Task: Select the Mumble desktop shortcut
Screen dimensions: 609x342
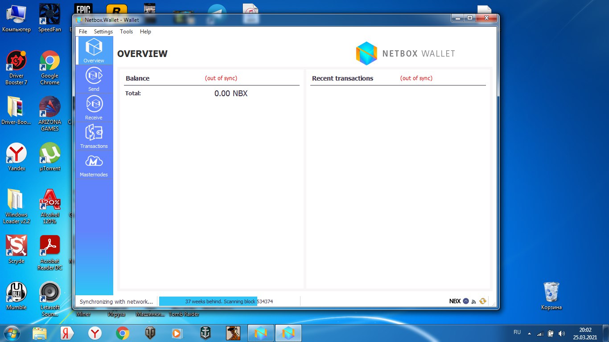Action: [16, 296]
